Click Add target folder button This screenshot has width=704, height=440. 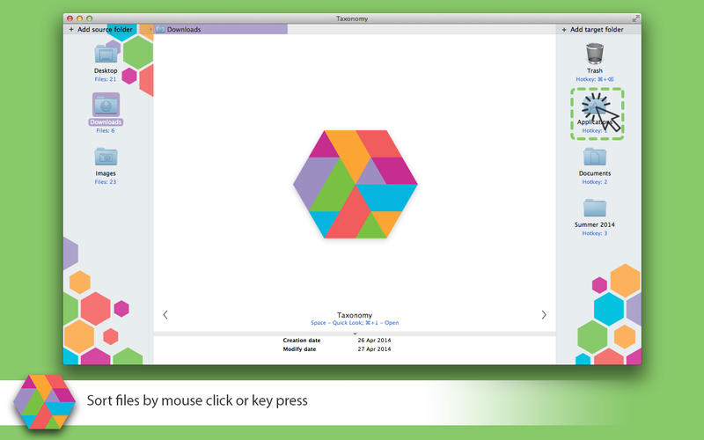(x=592, y=29)
